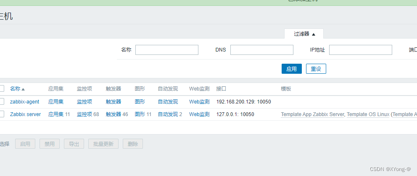417x176 pixels.
Task: Focus the 名称 filter input field
Action: tap(167, 50)
